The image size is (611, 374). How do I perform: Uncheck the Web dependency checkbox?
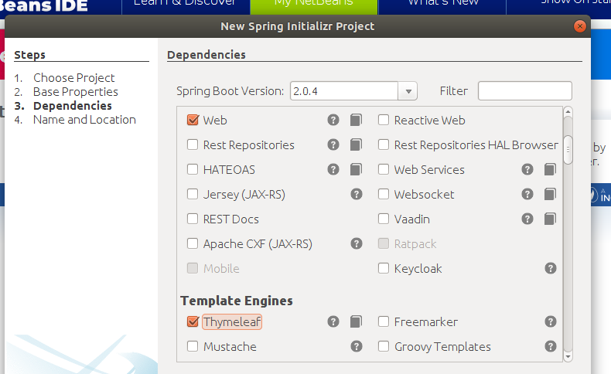pos(193,120)
